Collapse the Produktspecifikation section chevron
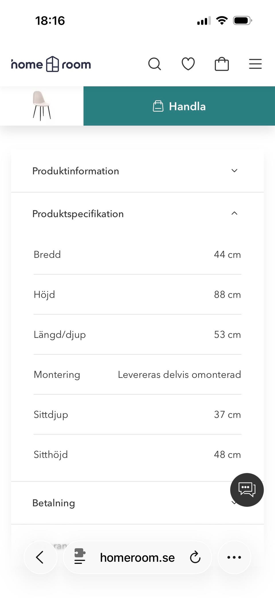 234,214
